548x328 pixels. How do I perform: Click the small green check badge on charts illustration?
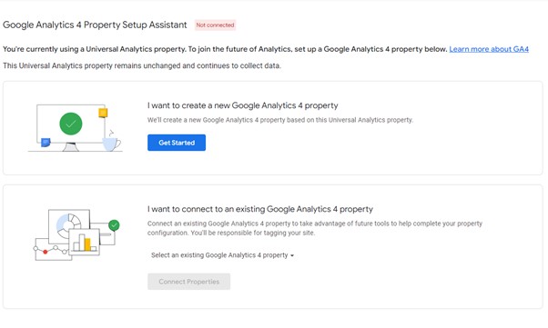114,225
